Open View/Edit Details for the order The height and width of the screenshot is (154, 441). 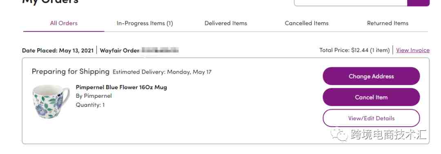[371, 118]
